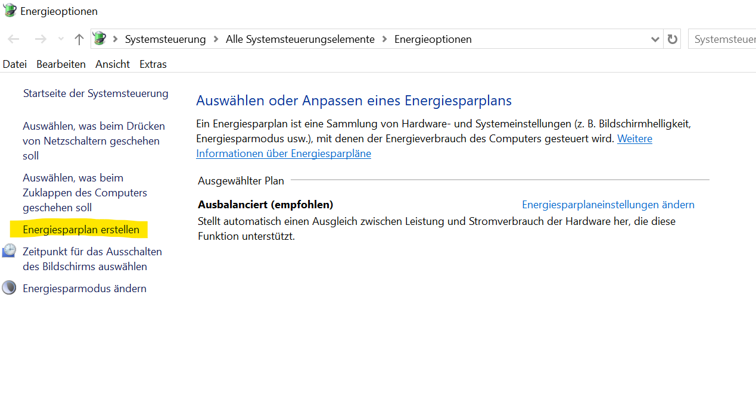Image resolution: width=756 pixels, height=404 pixels.
Task: Open address bar history dropdown
Action: [x=655, y=39]
